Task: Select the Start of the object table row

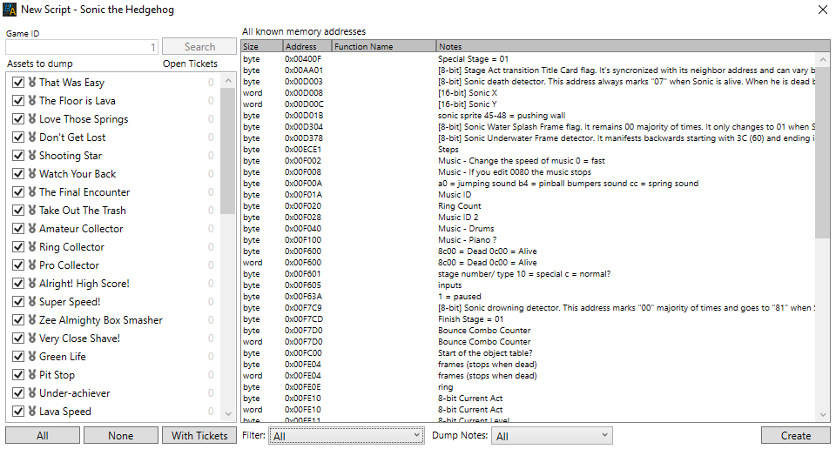Action: [x=528, y=353]
